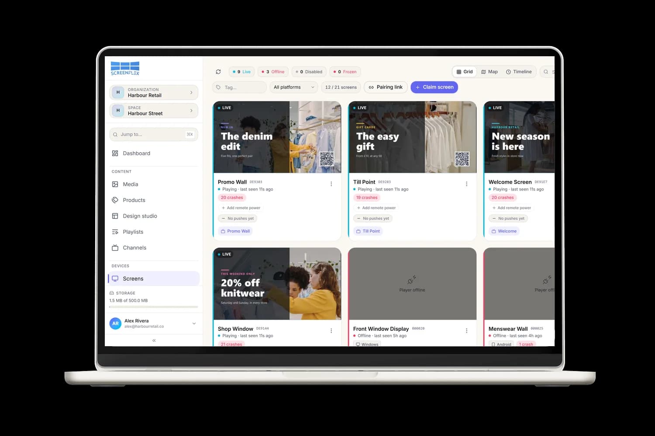
Task: Open Products in the sidebar
Action: pos(154,200)
